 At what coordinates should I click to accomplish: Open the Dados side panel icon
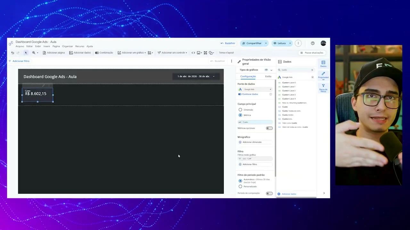coord(323,64)
